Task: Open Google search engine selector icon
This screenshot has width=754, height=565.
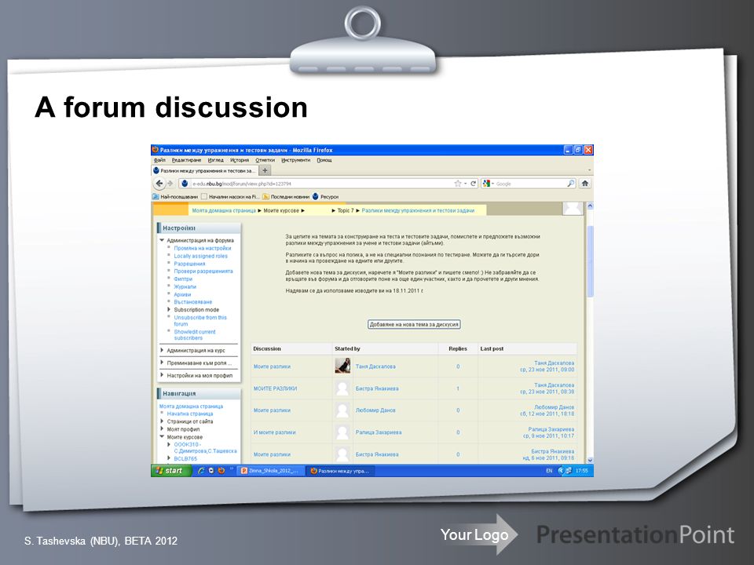Action: click(x=487, y=184)
